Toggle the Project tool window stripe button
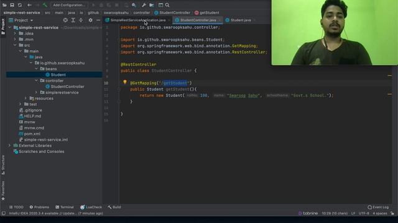 [x=3, y=27]
